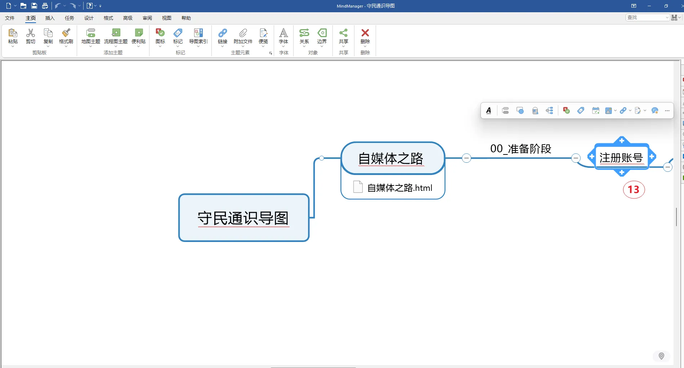Click the Link (链接) icon
Viewport: 684px width, 368px height.
223,33
